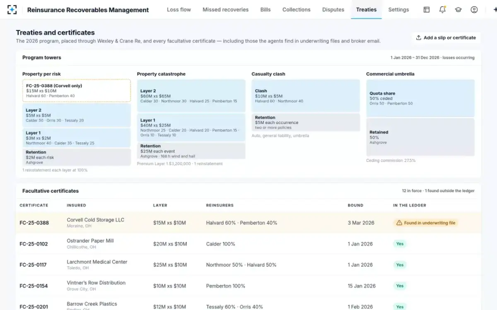The width and height of the screenshot is (497, 310).
Task: Select the Clash $10M xs $5M block
Action: tap(306, 95)
